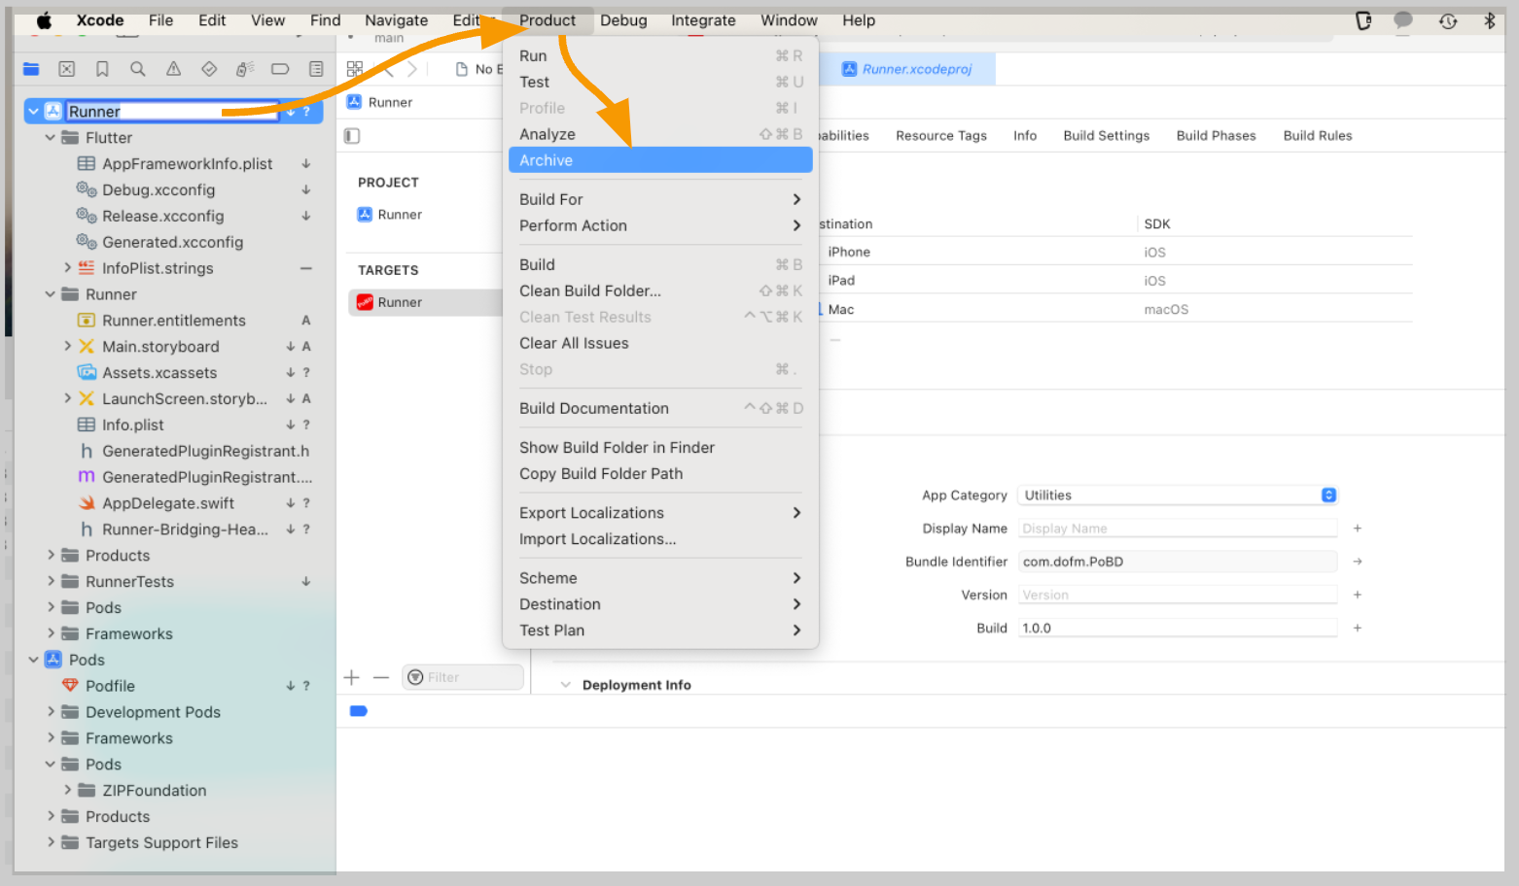Toggle the project and targets list sidebar icon
Screen dimensions: 1519x886
tap(352, 136)
